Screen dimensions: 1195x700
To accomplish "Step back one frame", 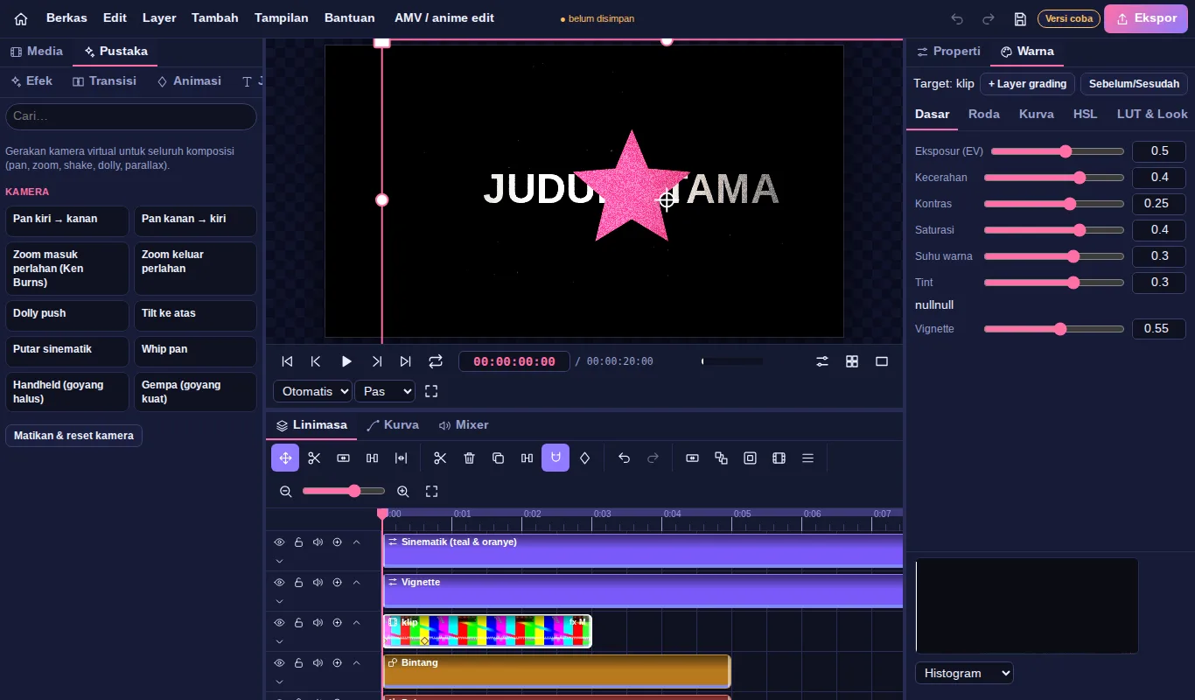I will [x=316, y=361].
